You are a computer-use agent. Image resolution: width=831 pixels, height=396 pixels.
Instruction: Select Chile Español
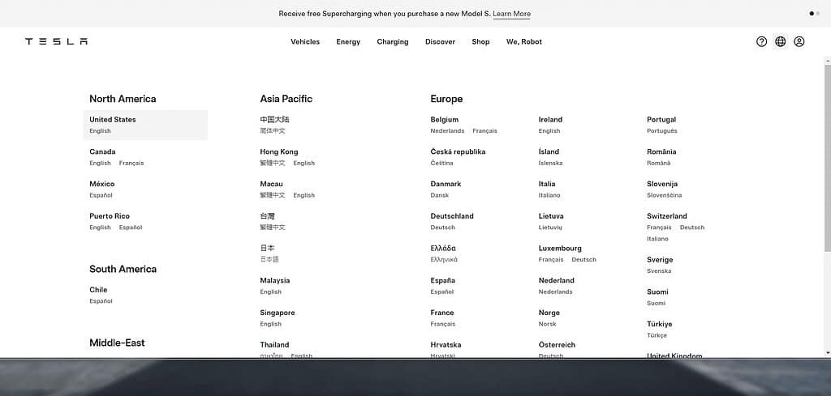[x=101, y=301]
